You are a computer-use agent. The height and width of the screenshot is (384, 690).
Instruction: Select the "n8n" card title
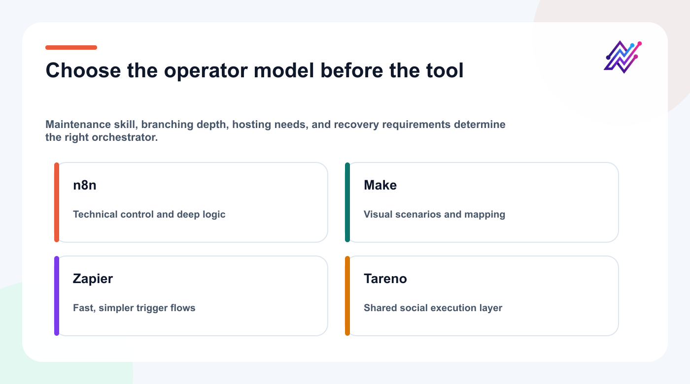[85, 186]
